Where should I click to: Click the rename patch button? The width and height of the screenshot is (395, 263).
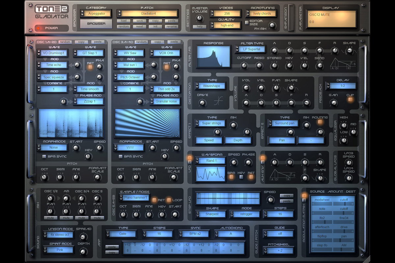[171, 27]
